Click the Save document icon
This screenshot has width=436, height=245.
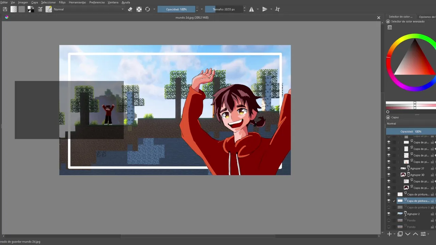(x=5, y=9)
